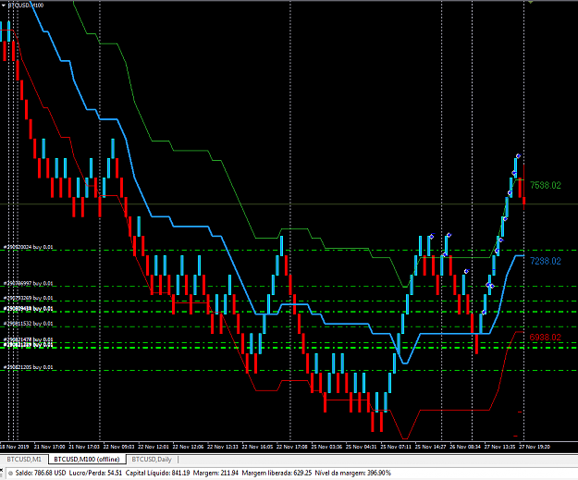
Task: Click the Lucro/Perda: 54.51 profit value
Action: coord(95,473)
